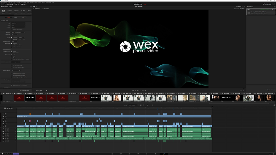Image resolution: width=276 pixels, height=155 pixels.
Task: Open the Format QuickTime dropdown
Action: point(18,23)
